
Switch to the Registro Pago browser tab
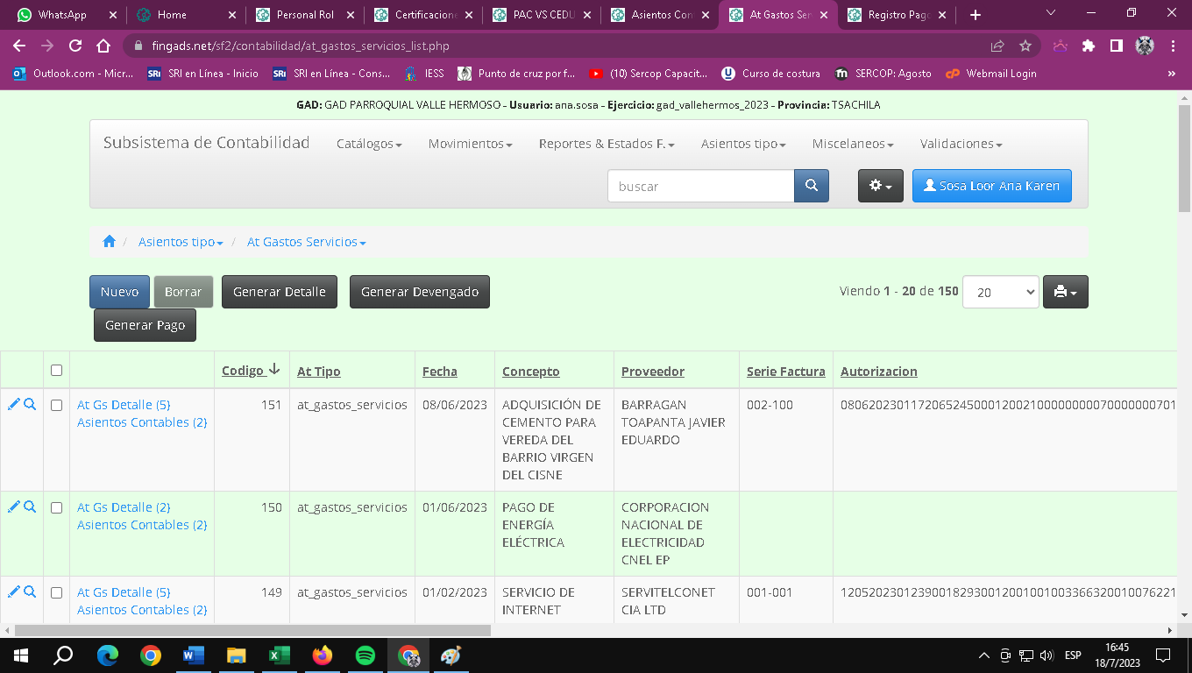point(898,15)
